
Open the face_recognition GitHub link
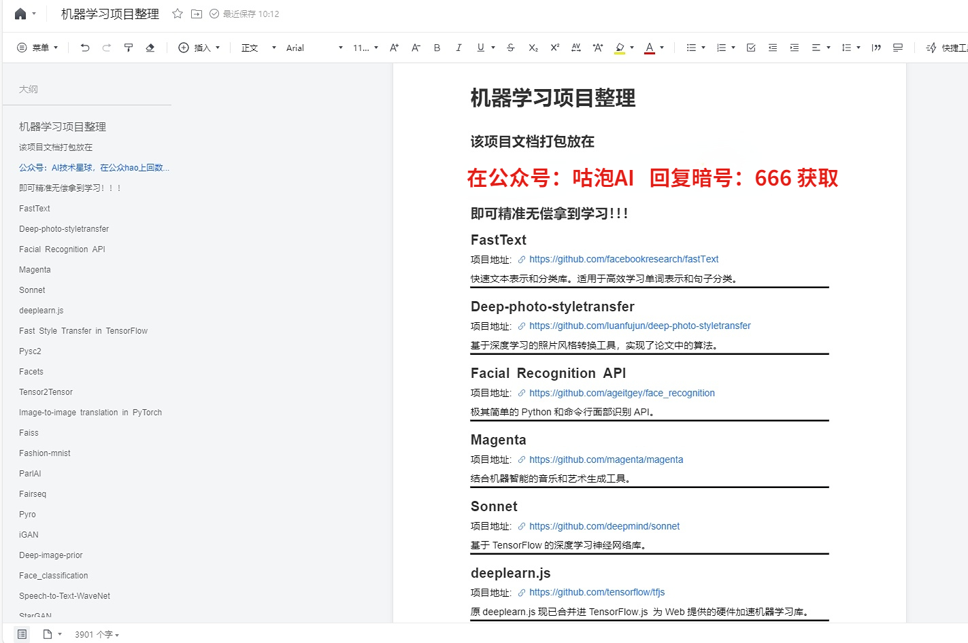(x=622, y=393)
